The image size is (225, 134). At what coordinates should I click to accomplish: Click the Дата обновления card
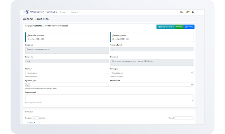(x=67, y=37)
